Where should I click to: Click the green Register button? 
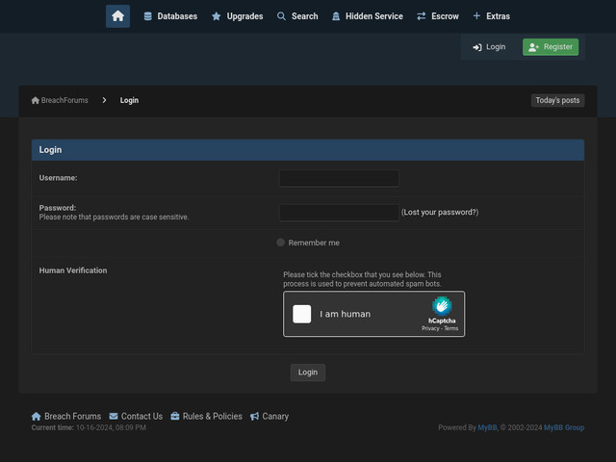[x=551, y=47]
